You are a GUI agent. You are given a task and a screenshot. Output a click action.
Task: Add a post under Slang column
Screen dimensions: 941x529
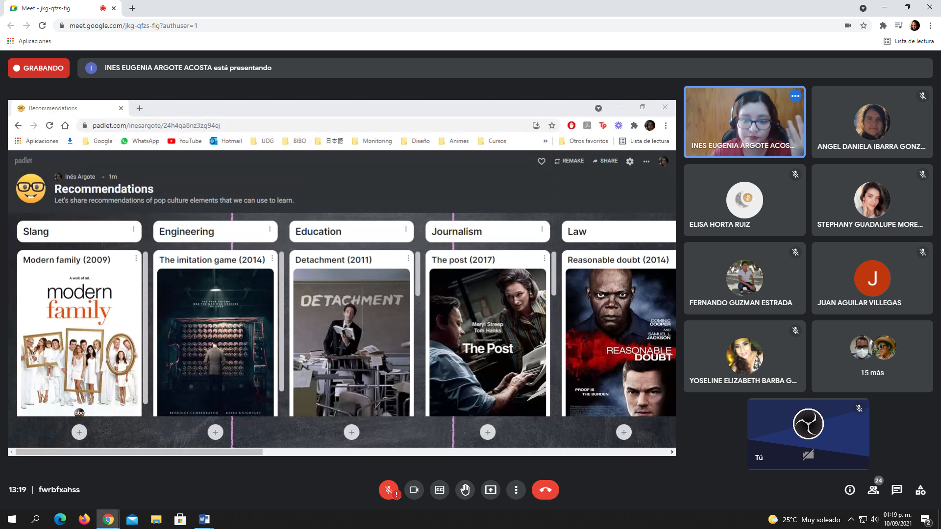coord(79,432)
